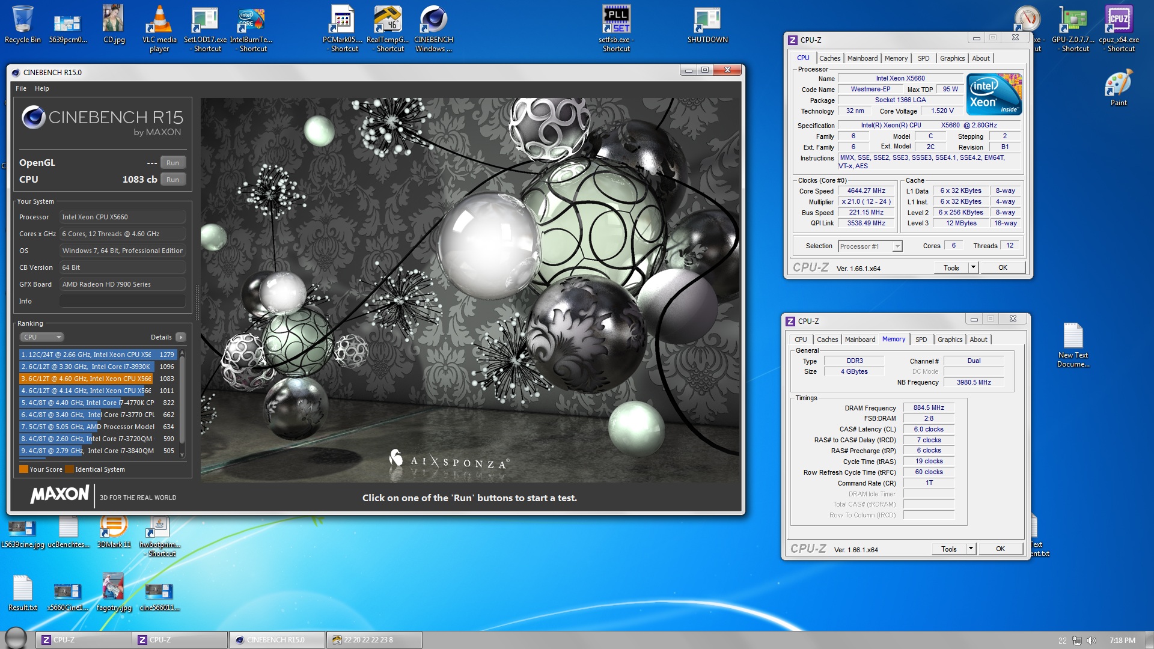Open the File menu in Cinebench
1154x649 pixels.
pos(21,88)
